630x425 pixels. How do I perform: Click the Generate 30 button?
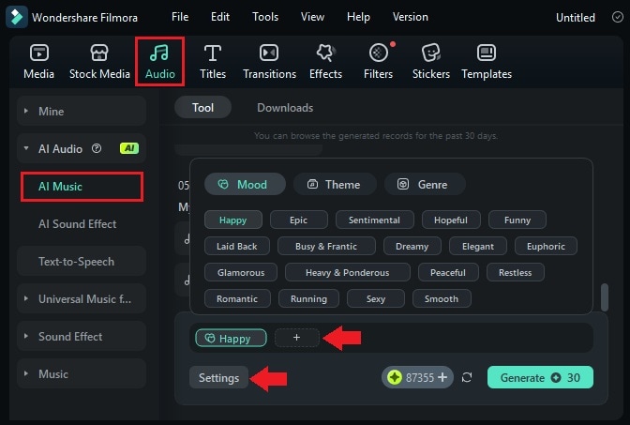[x=540, y=377]
